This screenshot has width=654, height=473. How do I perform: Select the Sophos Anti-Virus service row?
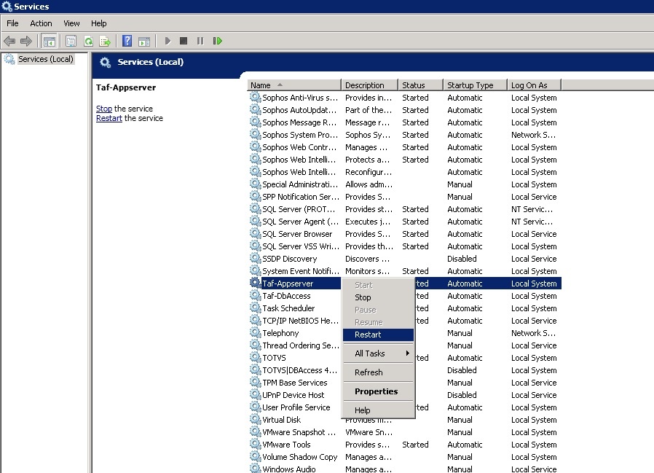coord(405,98)
